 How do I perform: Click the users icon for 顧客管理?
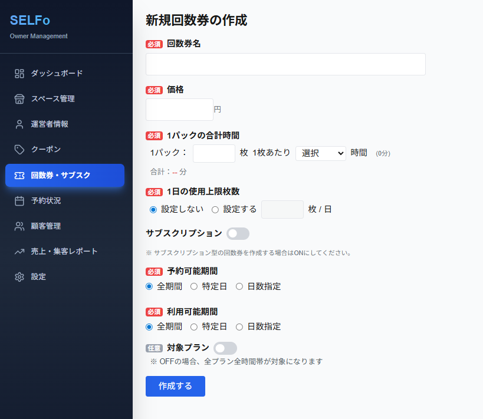(19, 226)
